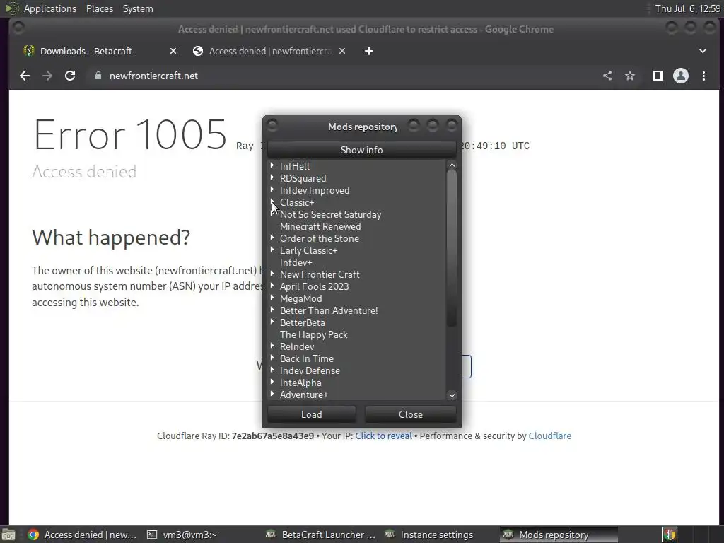Expand the April Fools 2023 entry
724x543 pixels.
click(272, 286)
